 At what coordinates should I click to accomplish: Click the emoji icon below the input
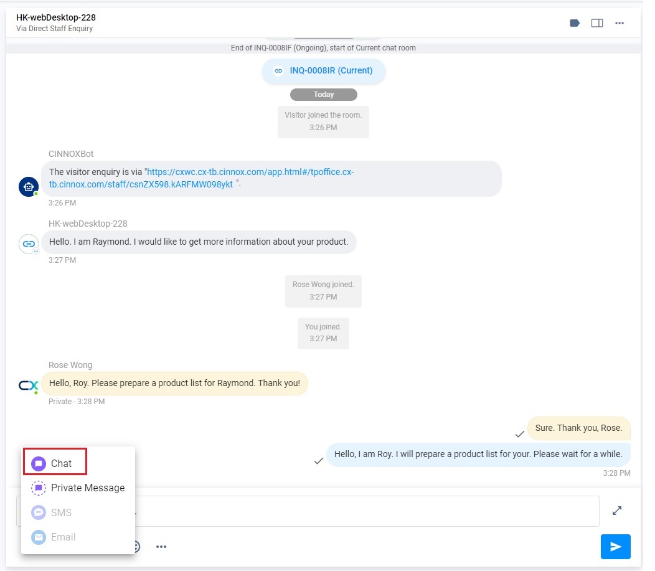tap(136, 546)
